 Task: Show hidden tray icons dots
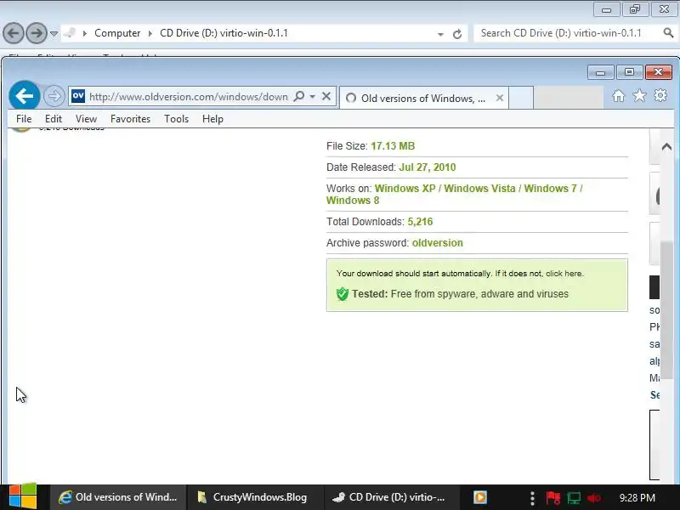[x=532, y=498]
